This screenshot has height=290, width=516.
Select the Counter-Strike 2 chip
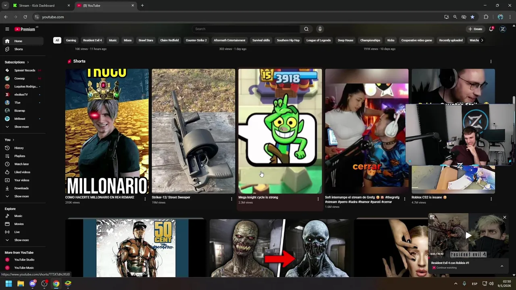(196, 40)
